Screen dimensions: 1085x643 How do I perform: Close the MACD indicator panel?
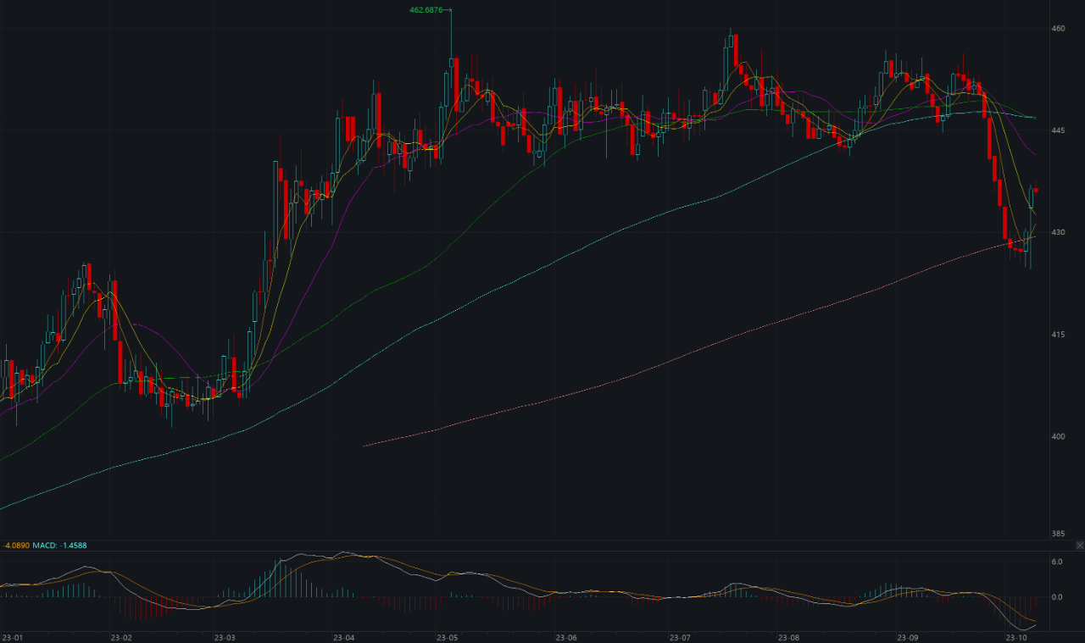1078,544
